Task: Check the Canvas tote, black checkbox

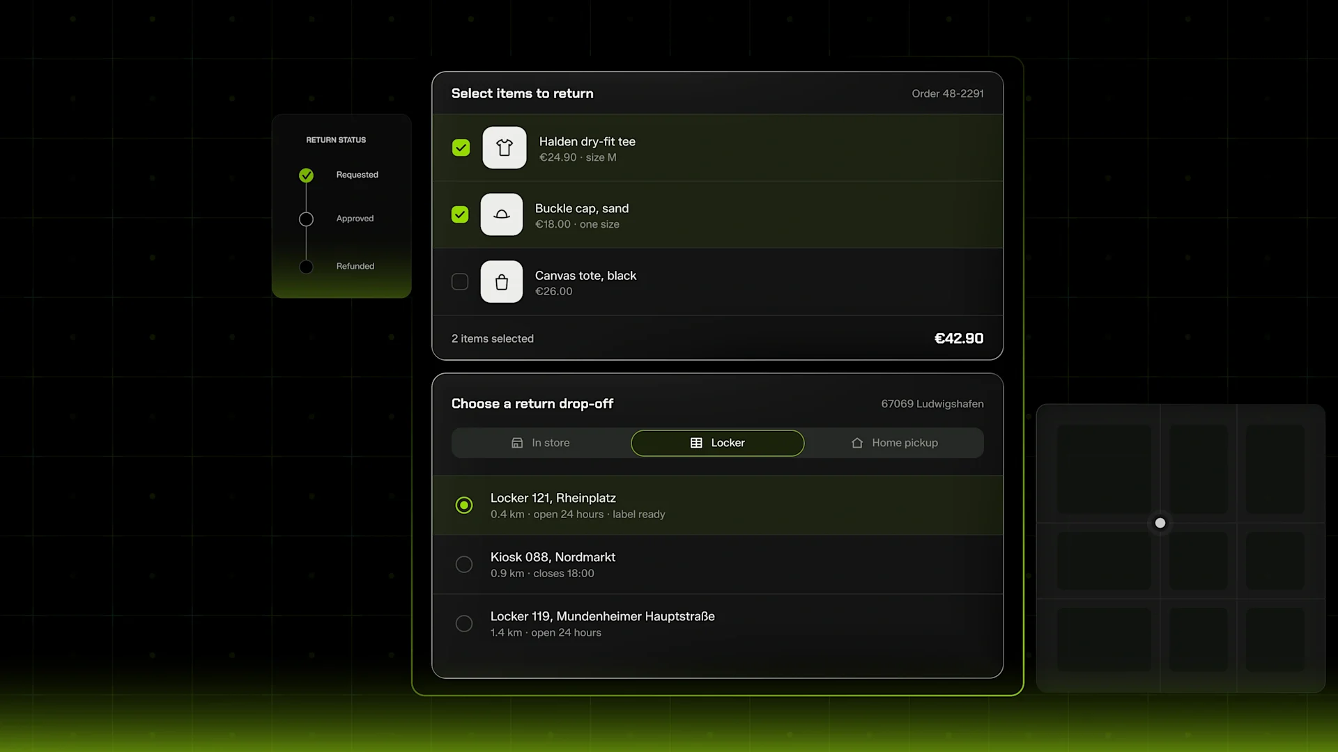Action: [x=460, y=282]
